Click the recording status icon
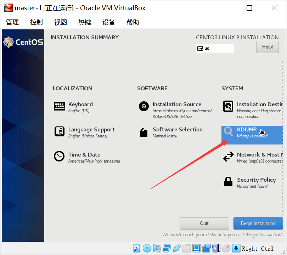Screen dimensions: 287x255 coord(207,248)
